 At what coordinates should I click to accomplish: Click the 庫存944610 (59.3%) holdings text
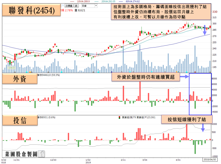coord(49,75)
